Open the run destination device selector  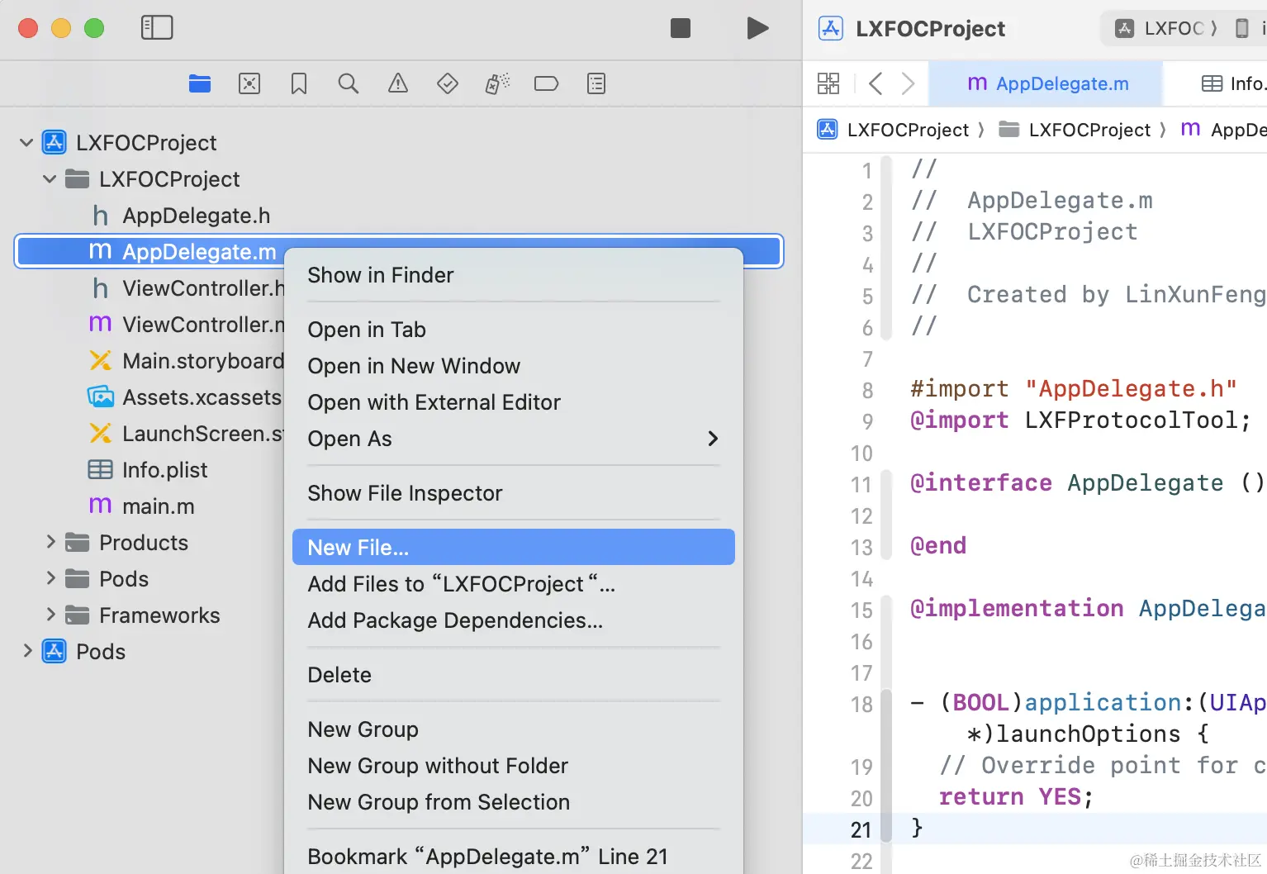tap(1249, 28)
